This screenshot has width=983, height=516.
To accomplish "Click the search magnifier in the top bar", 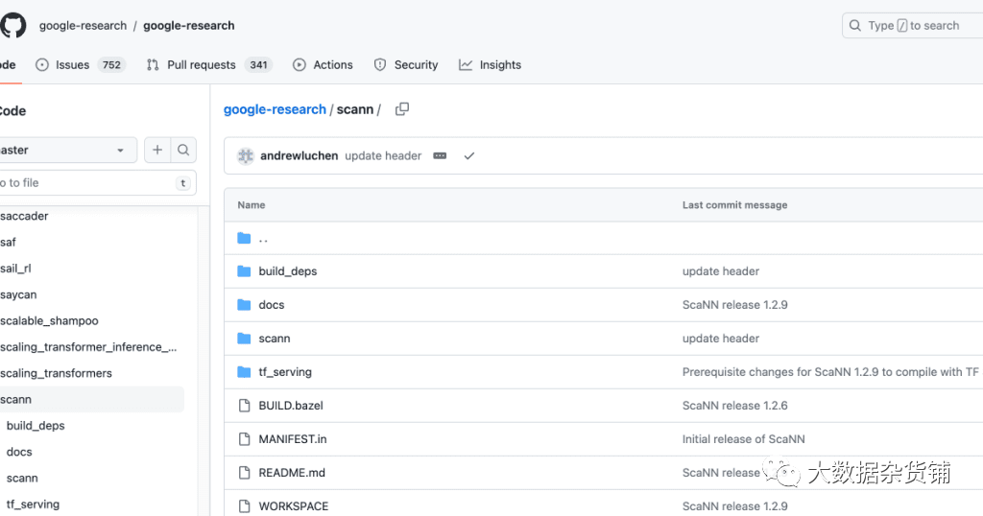I will [x=854, y=26].
